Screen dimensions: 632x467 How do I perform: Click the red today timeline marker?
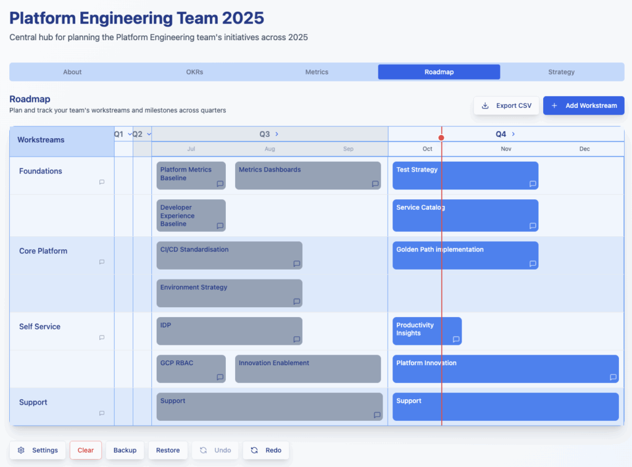point(441,138)
